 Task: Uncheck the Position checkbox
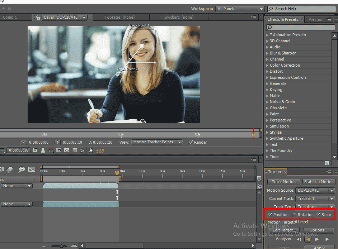(x=270, y=215)
